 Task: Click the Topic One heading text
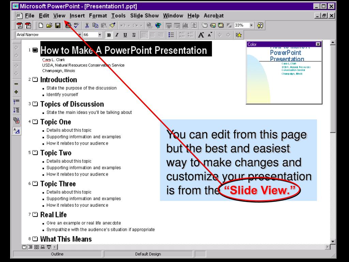pos(56,122)
